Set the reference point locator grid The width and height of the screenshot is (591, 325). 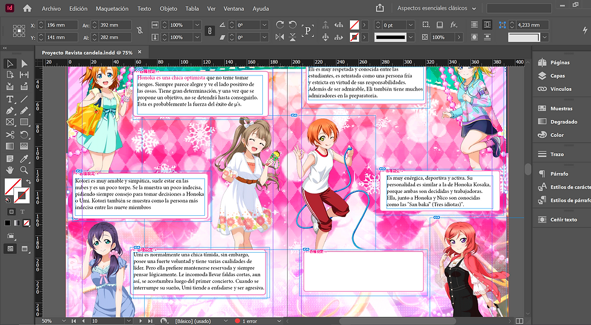coord(19,31)
